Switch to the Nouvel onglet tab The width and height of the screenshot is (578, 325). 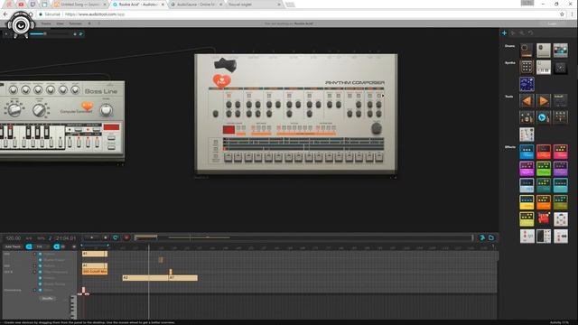(255, 5)
